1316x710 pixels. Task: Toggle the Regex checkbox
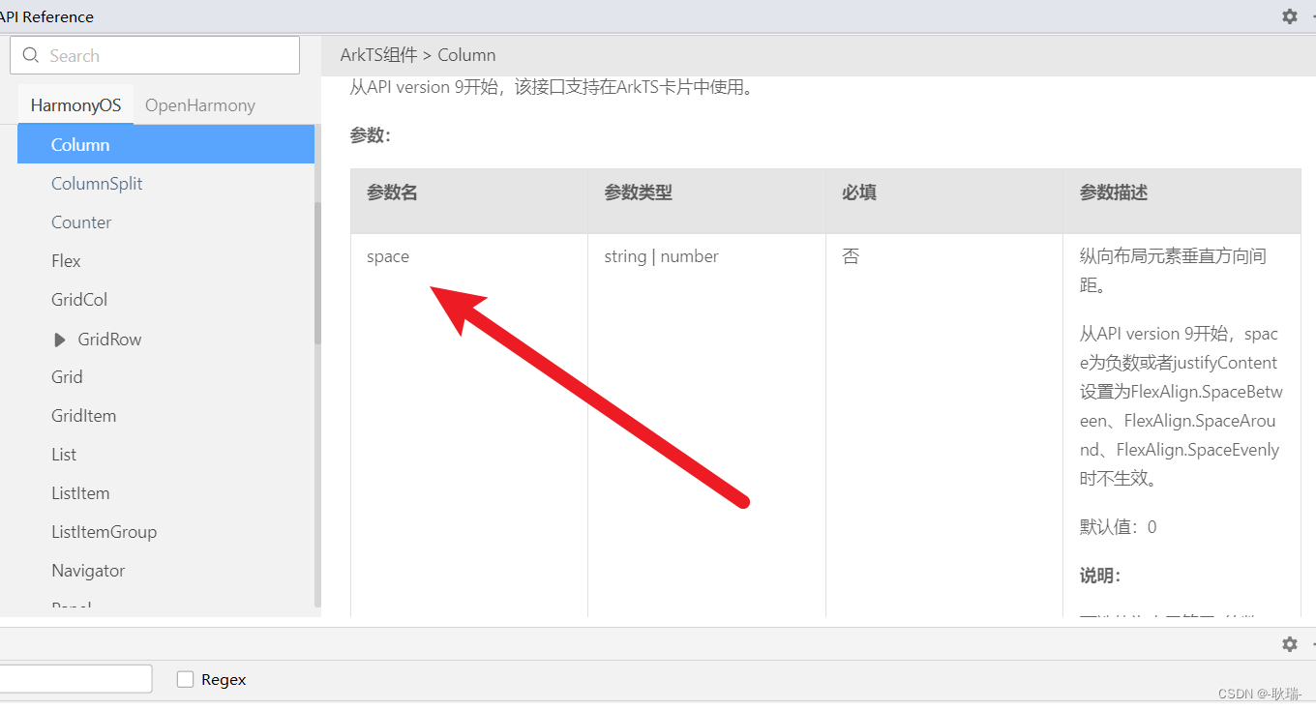[x=185, y=679]
